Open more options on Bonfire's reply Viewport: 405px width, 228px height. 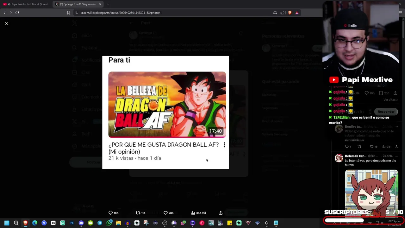pos(396,127)
